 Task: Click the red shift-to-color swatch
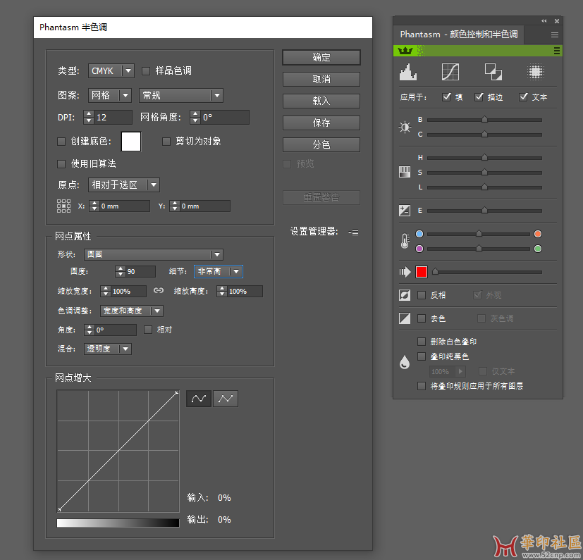pos(422,272)
